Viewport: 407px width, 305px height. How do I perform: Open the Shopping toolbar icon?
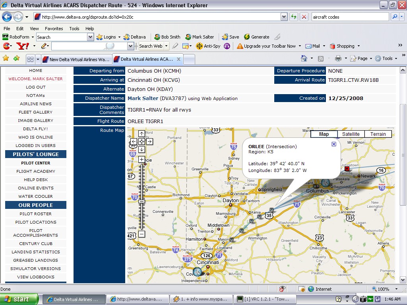tap(333, 46)
